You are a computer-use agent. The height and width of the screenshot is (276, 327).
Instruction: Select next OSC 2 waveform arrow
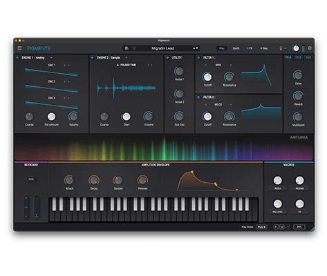(x=68, y=81)
